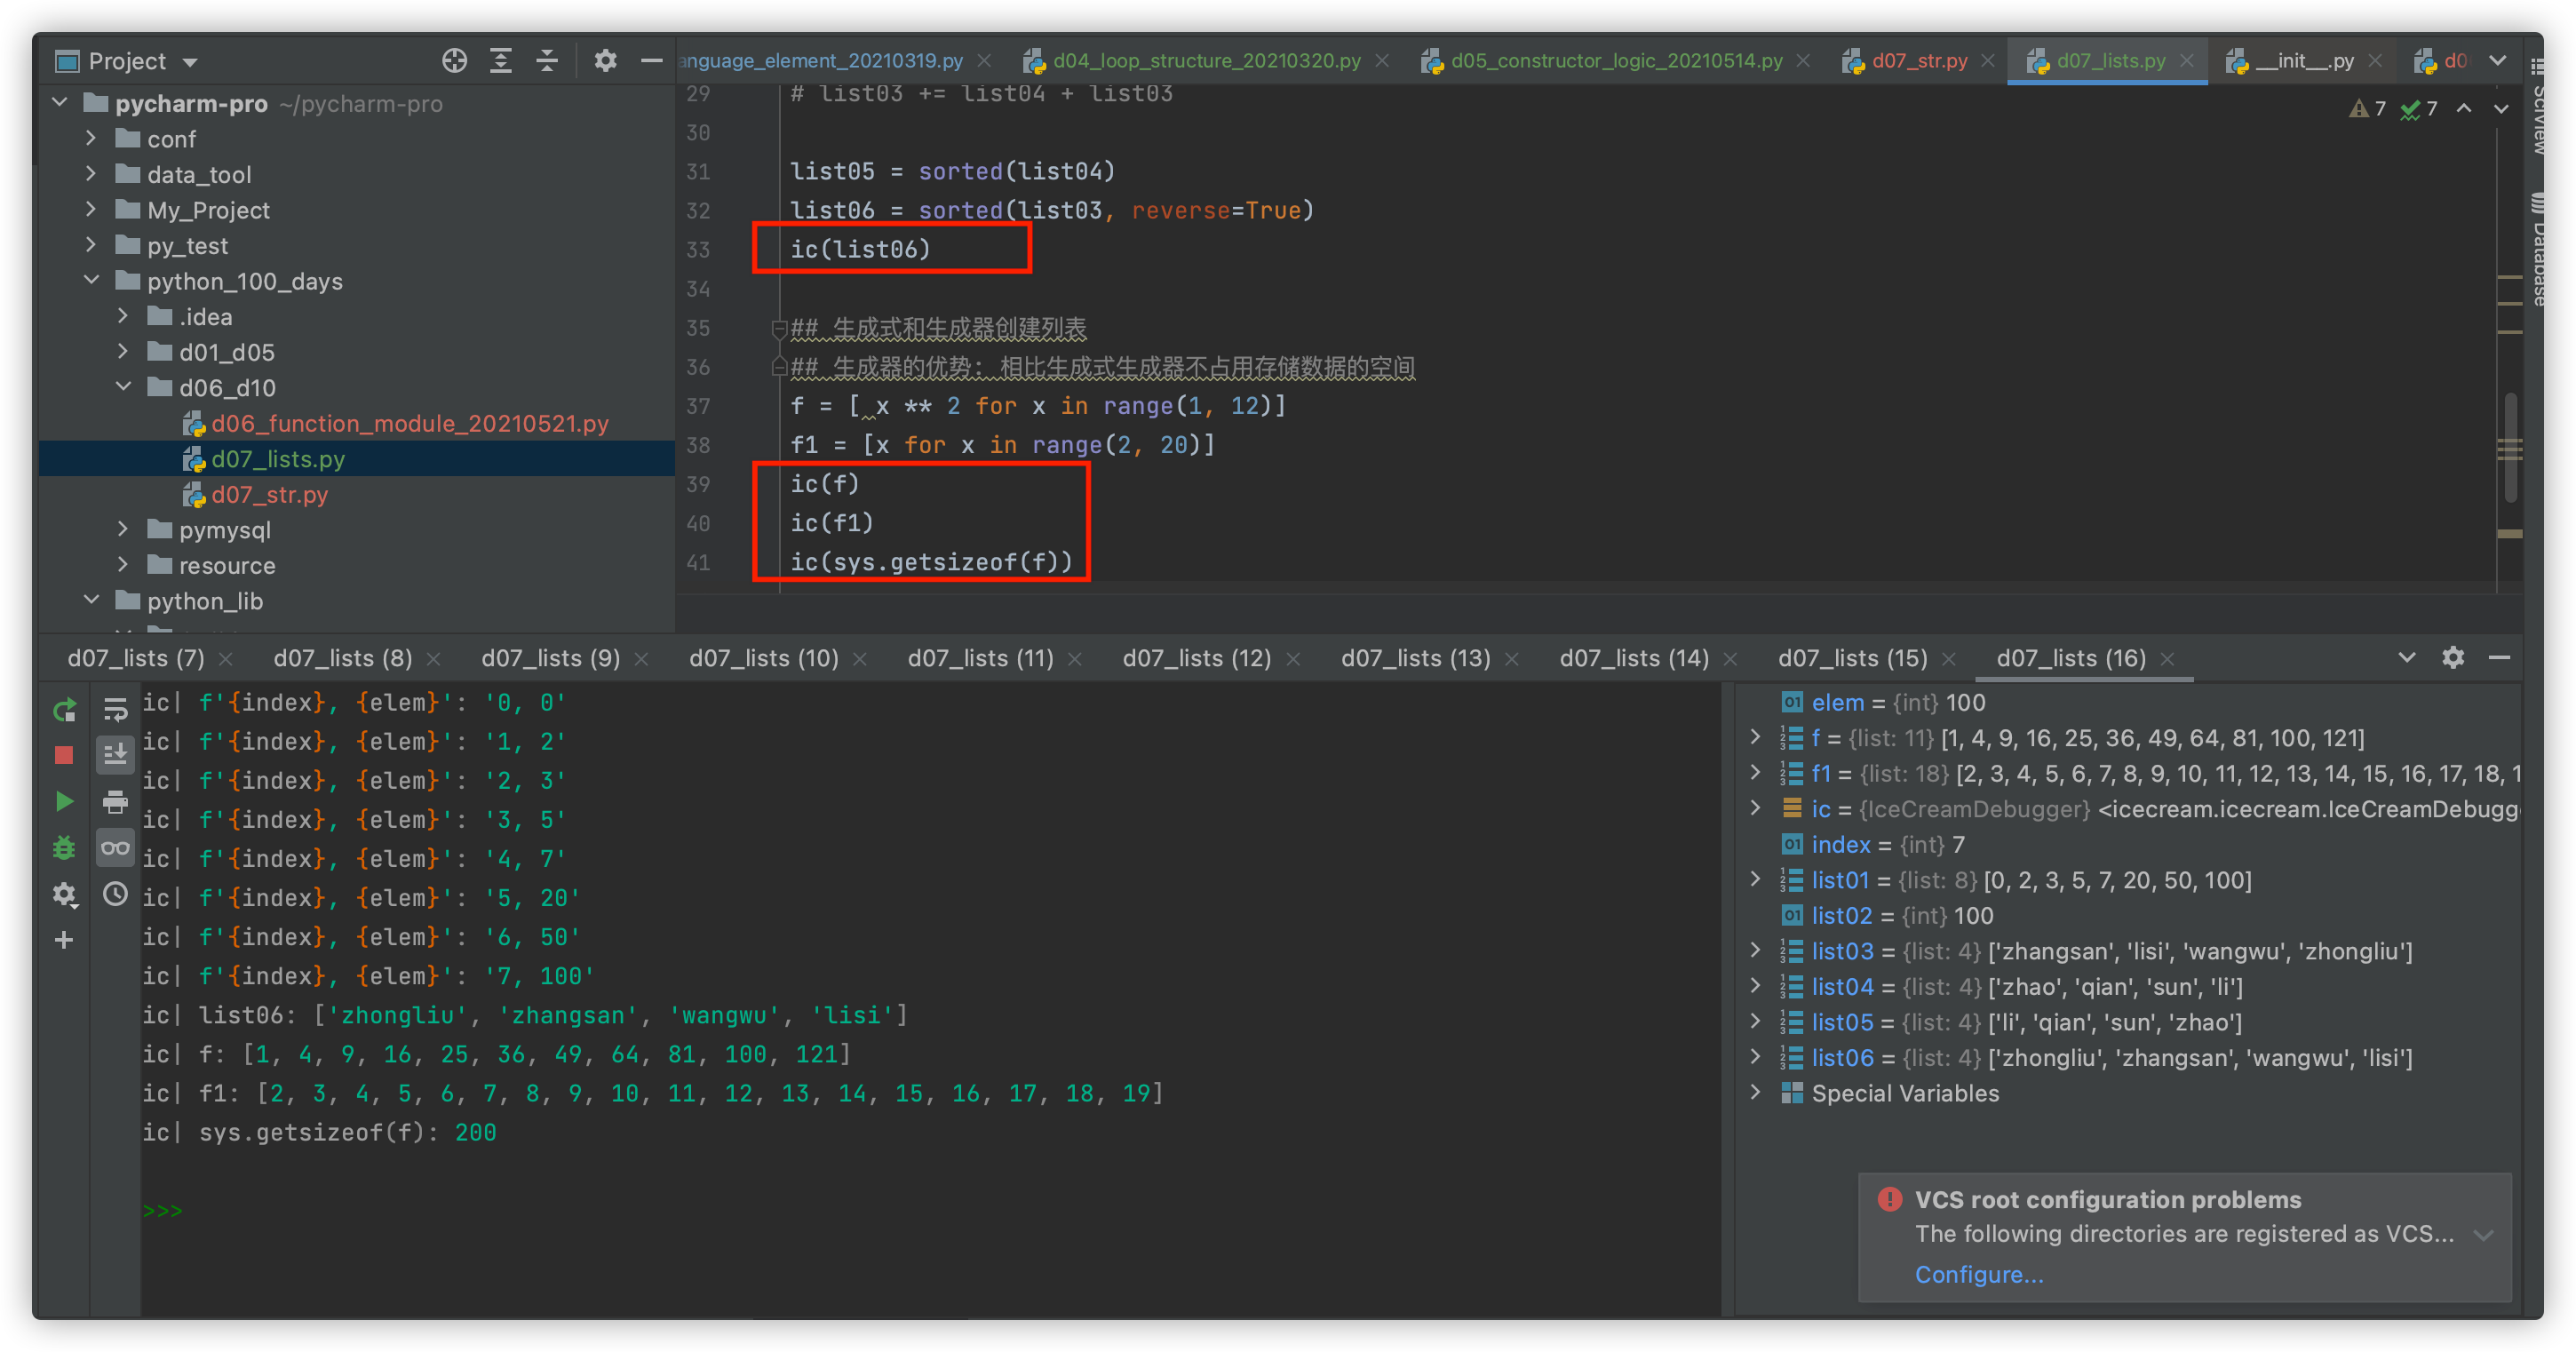
Task: Toggle show variables glasses icon
Action: click(x=115, y=848)
